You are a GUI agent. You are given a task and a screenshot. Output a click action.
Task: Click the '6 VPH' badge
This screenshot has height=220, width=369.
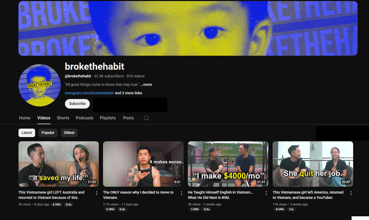coord(279,209)
